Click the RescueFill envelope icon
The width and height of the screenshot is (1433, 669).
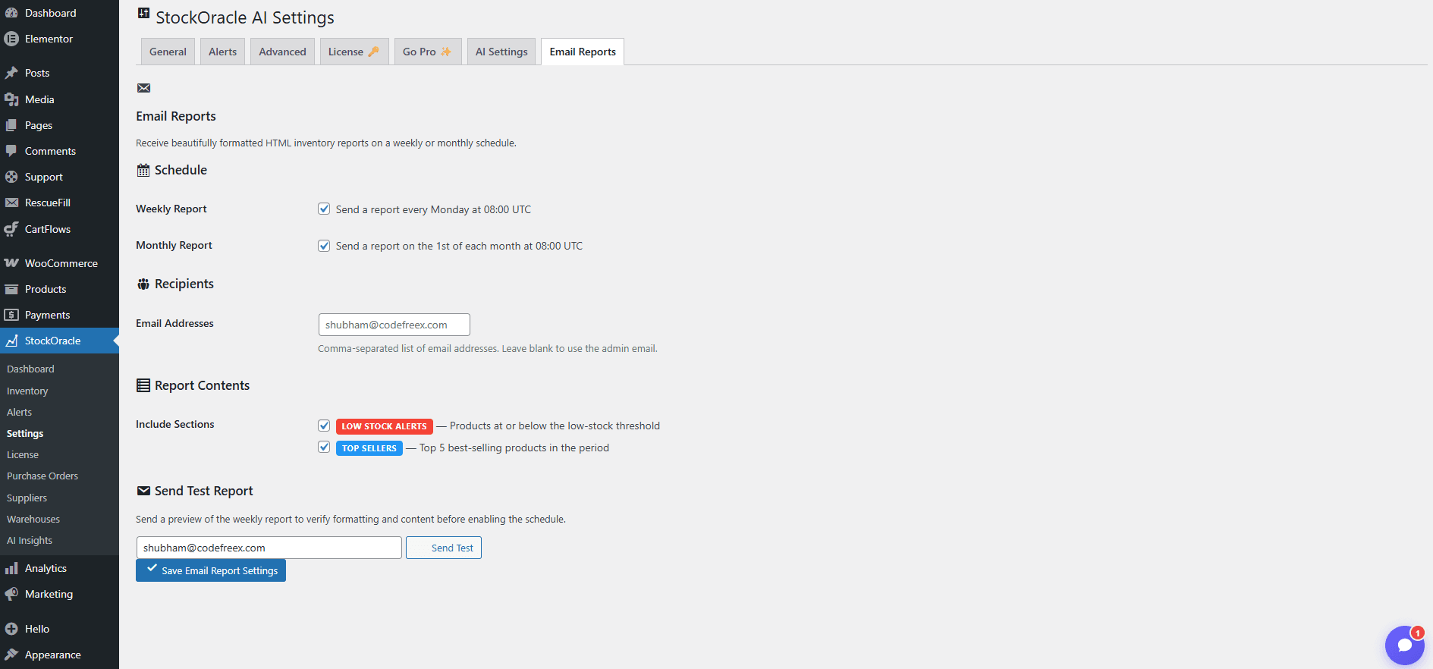(11, 203)
